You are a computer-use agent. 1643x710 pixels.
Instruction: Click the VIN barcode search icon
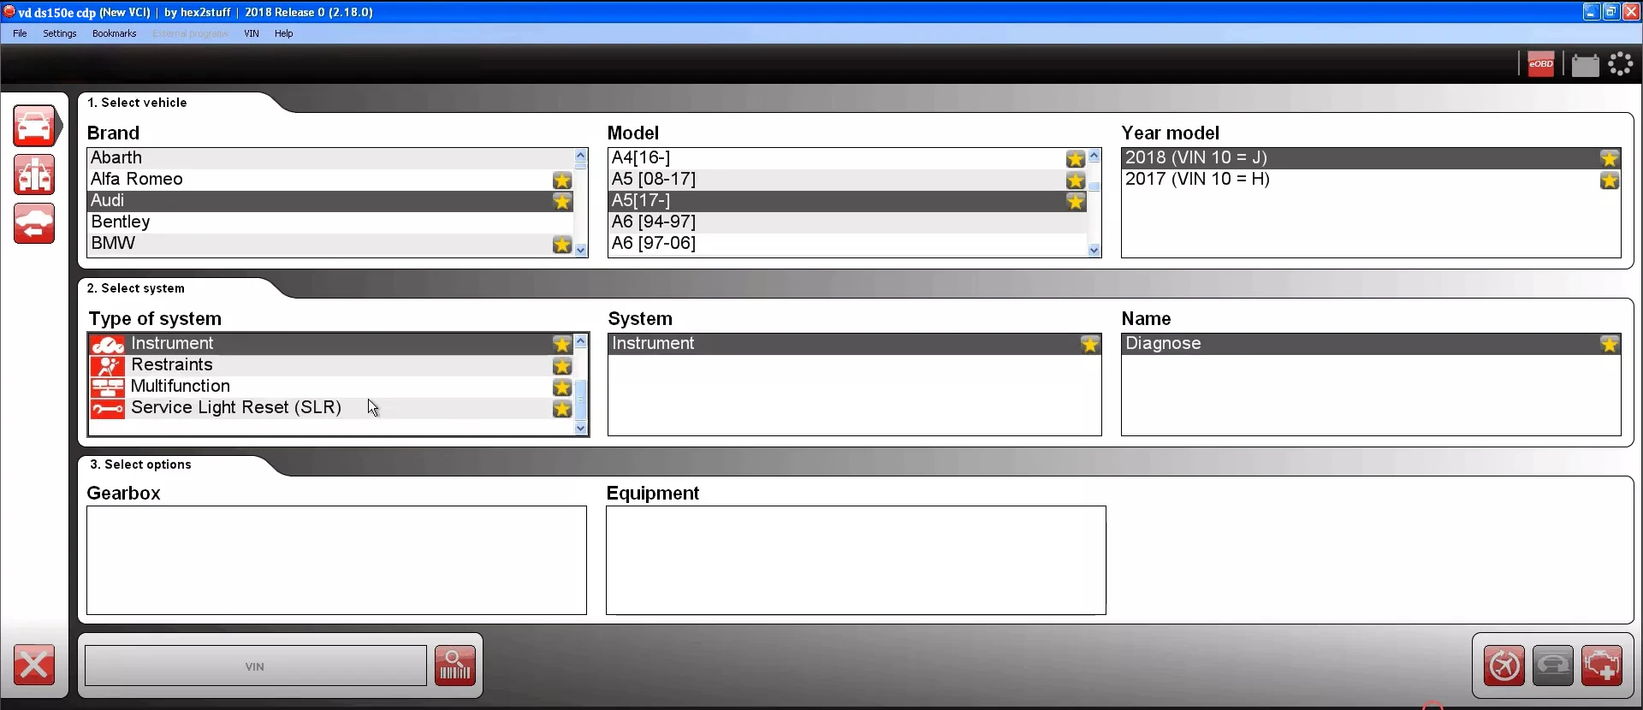454,666
